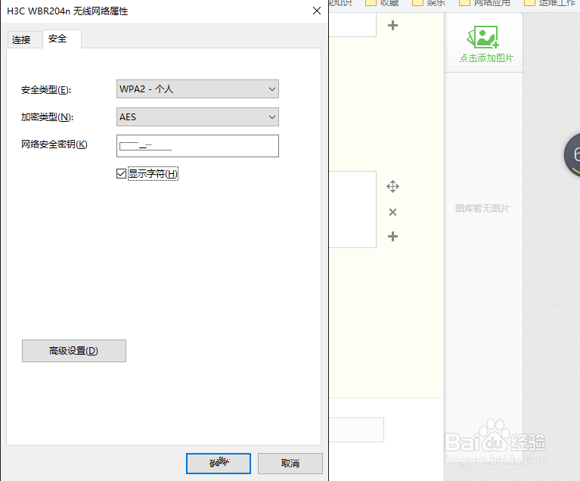This screenshot has width=580, height=481.
Task: Click the 图库暂无图片 text
Action: point(482,208)
